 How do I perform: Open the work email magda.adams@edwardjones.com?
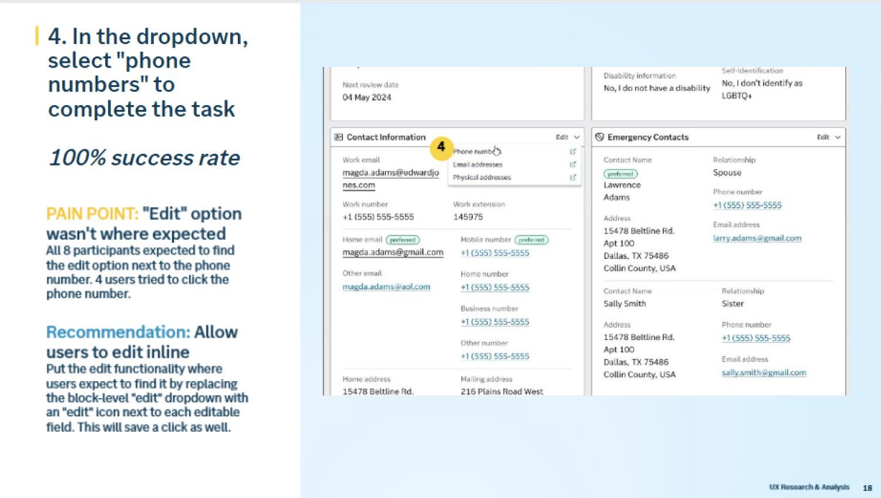tap(391, 179)
